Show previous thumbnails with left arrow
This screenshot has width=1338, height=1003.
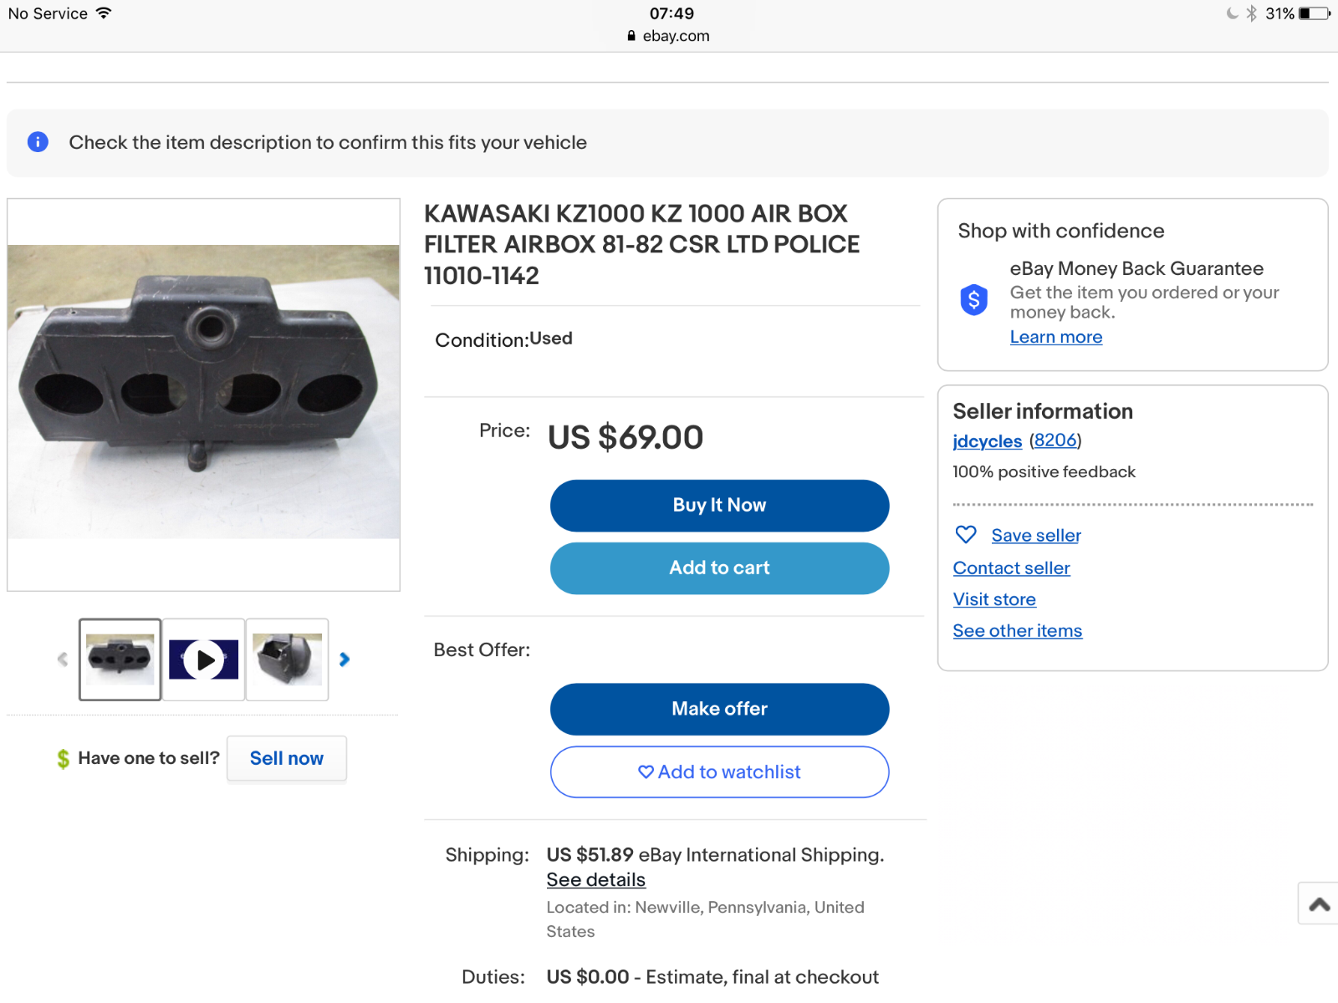(x=63, y=659)
